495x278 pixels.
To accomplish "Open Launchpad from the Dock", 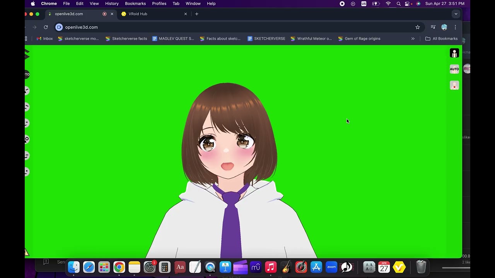I will 104,267.
